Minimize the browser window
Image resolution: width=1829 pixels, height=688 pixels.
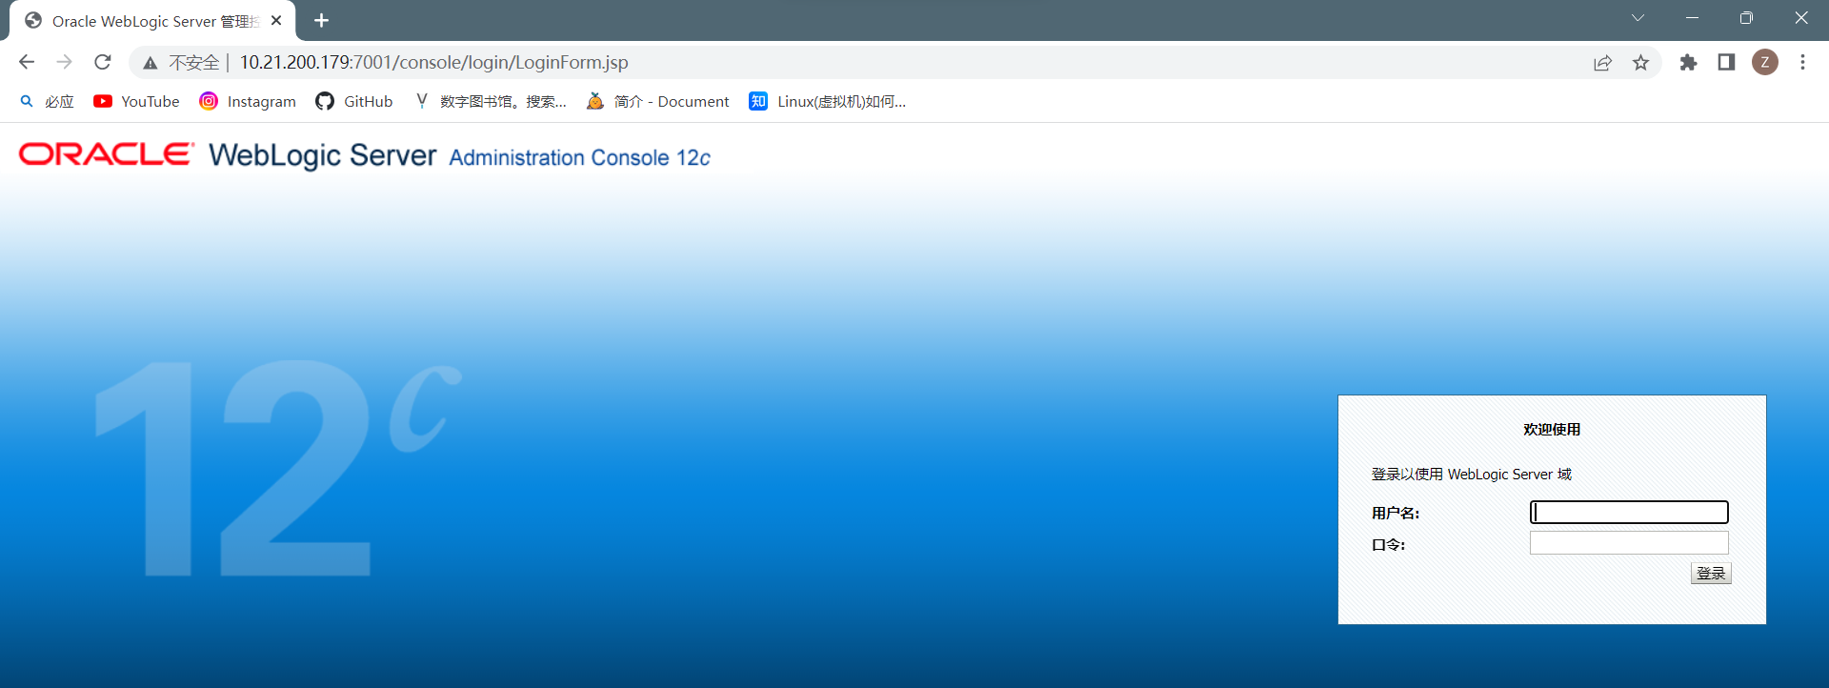pyautogui.click(x=1692, y=18)
